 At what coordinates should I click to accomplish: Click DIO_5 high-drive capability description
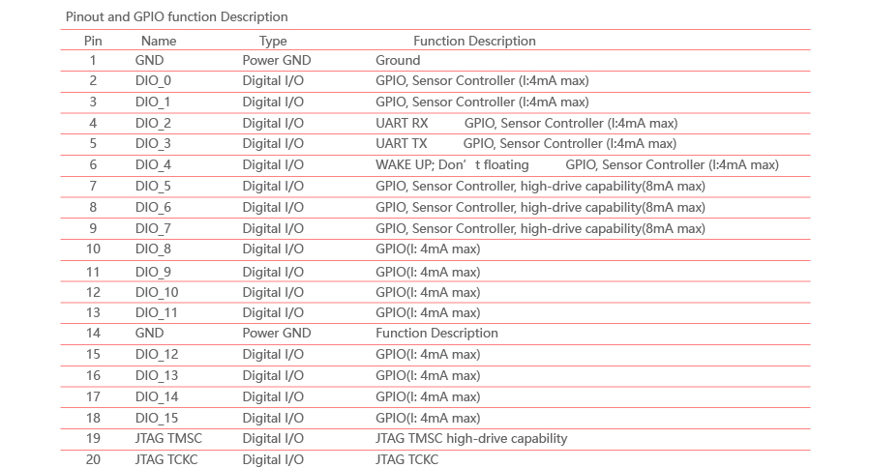pyautogui.click(x=540, y=186)
